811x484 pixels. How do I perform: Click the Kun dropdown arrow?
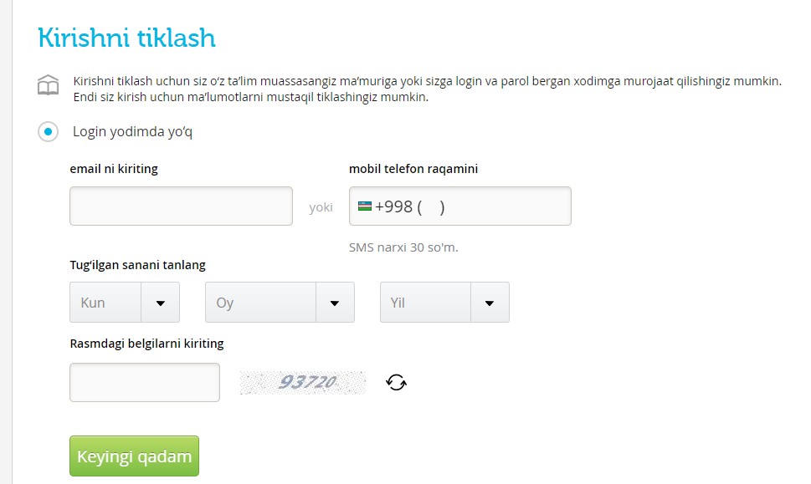coord(160,303)
